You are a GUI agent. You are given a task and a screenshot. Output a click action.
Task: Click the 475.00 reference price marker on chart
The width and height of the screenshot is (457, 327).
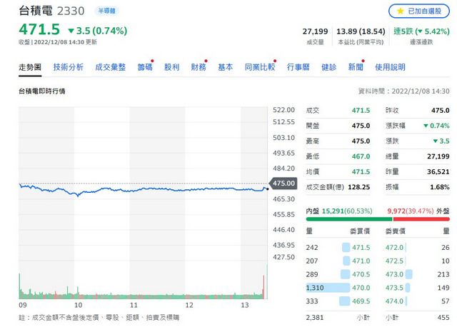pos(283,183)
